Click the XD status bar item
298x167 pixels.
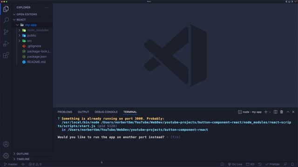coord(251,164)
